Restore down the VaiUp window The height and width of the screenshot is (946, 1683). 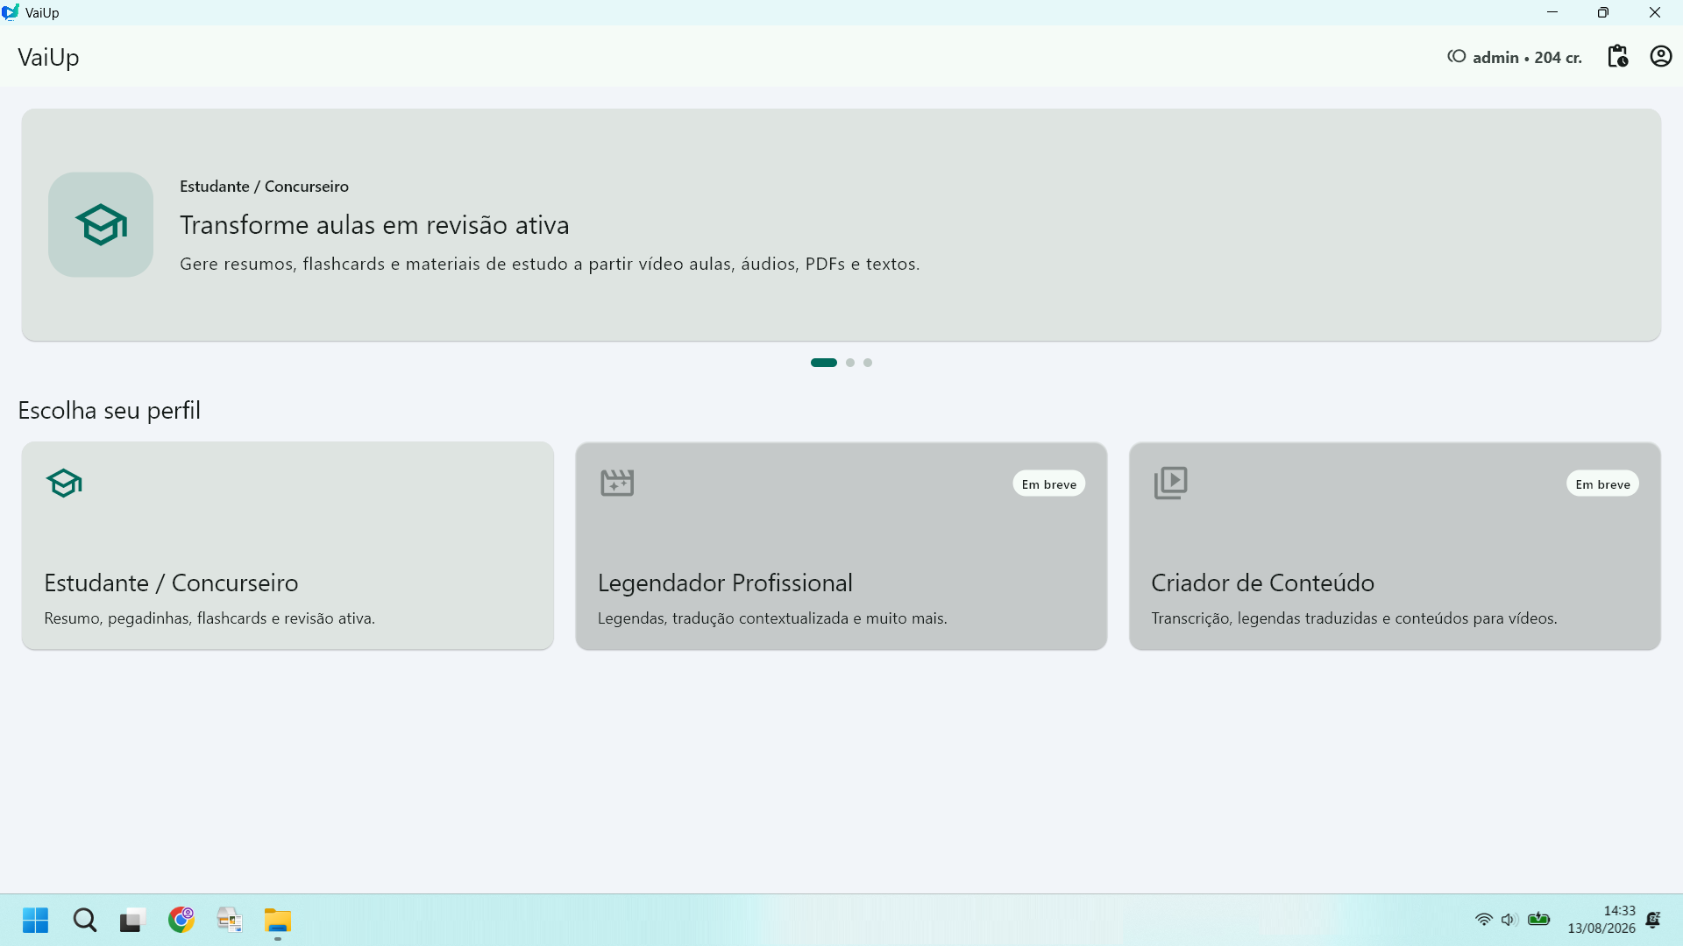1603,12
